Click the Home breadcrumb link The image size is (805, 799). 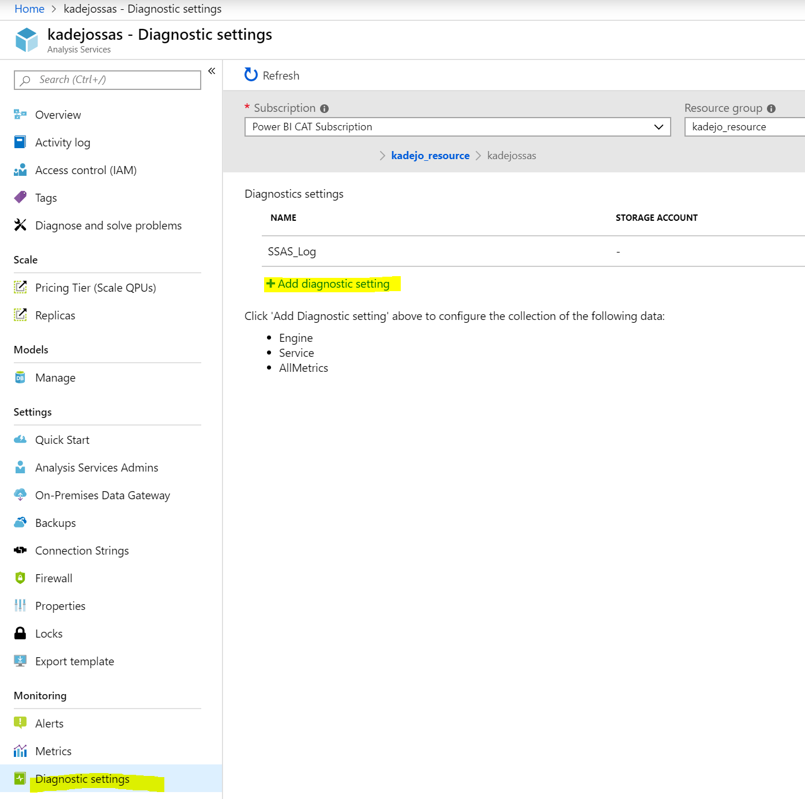29,9
